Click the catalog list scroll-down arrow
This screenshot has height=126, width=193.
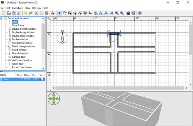click(x=43, y=68)
